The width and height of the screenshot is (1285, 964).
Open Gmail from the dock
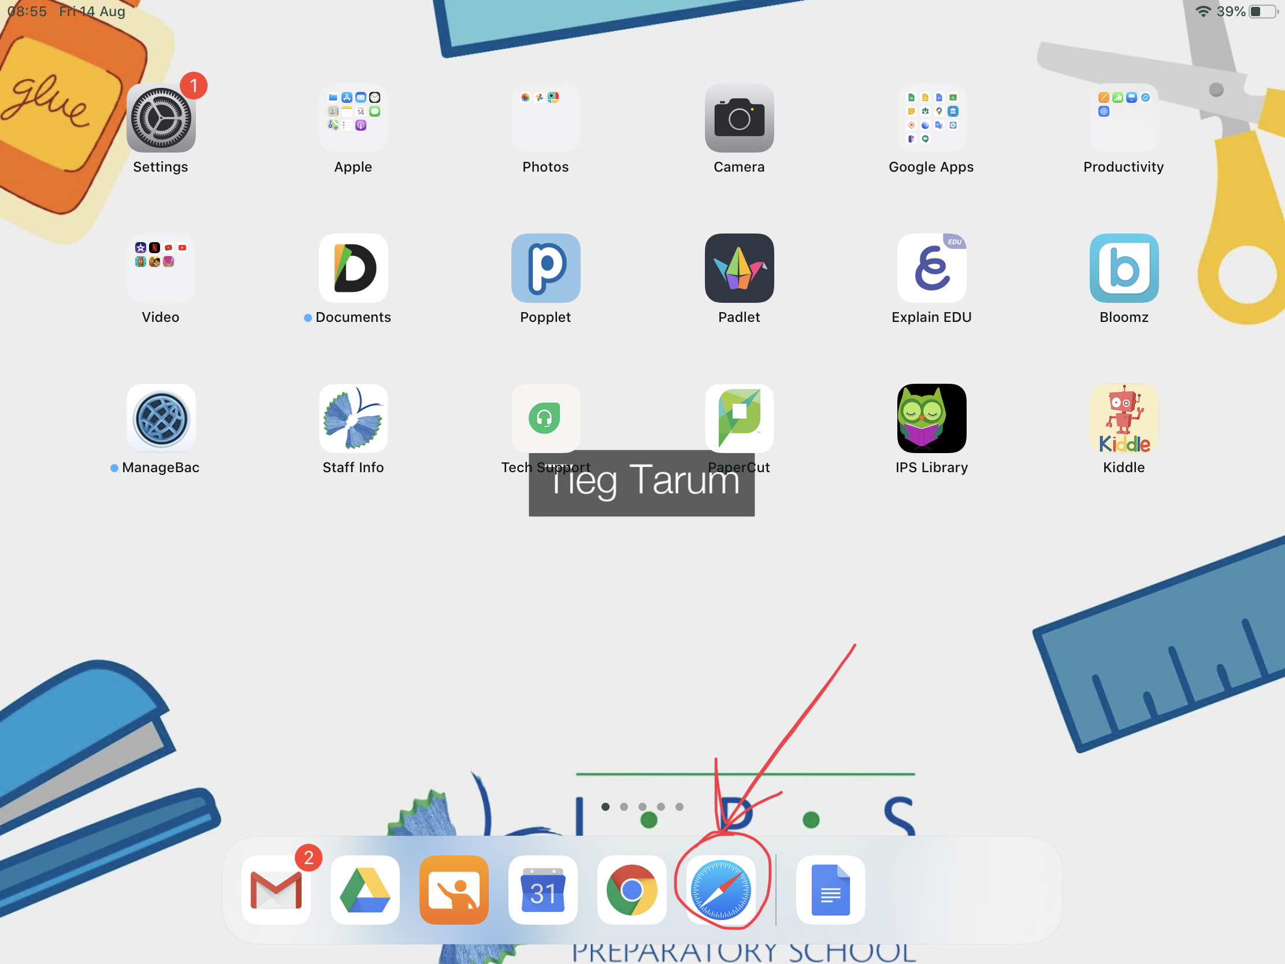click(276, 889)
